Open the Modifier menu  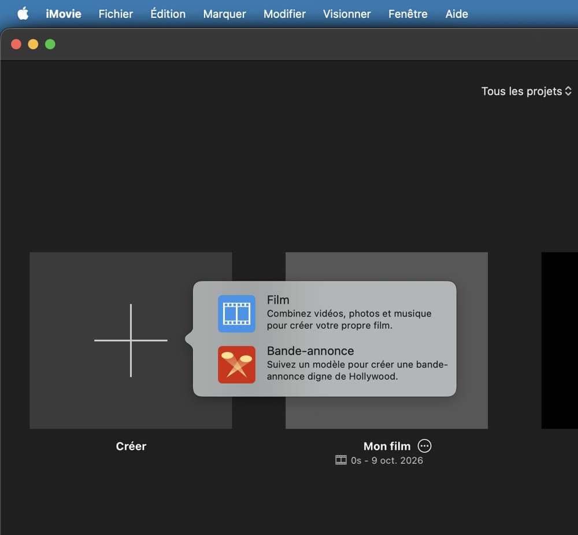pyautogui.click(x=284, y=14)
